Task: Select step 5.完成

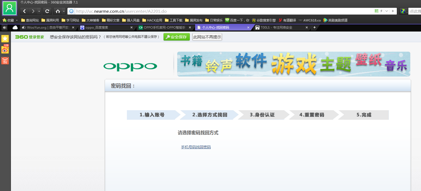Action: 364,115
